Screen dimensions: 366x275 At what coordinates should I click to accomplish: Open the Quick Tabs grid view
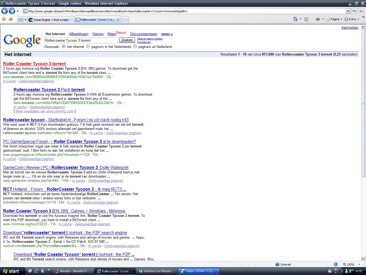click(20, 20)
